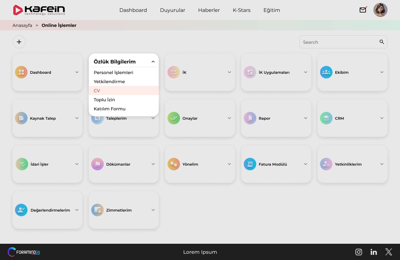
Task: Collapse the Özlük Bilgilerim dropdown chevron
Action: (153, 62)
